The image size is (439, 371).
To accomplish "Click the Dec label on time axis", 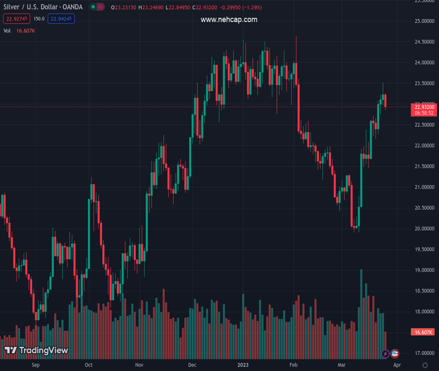I will click(x=193, y=365).
